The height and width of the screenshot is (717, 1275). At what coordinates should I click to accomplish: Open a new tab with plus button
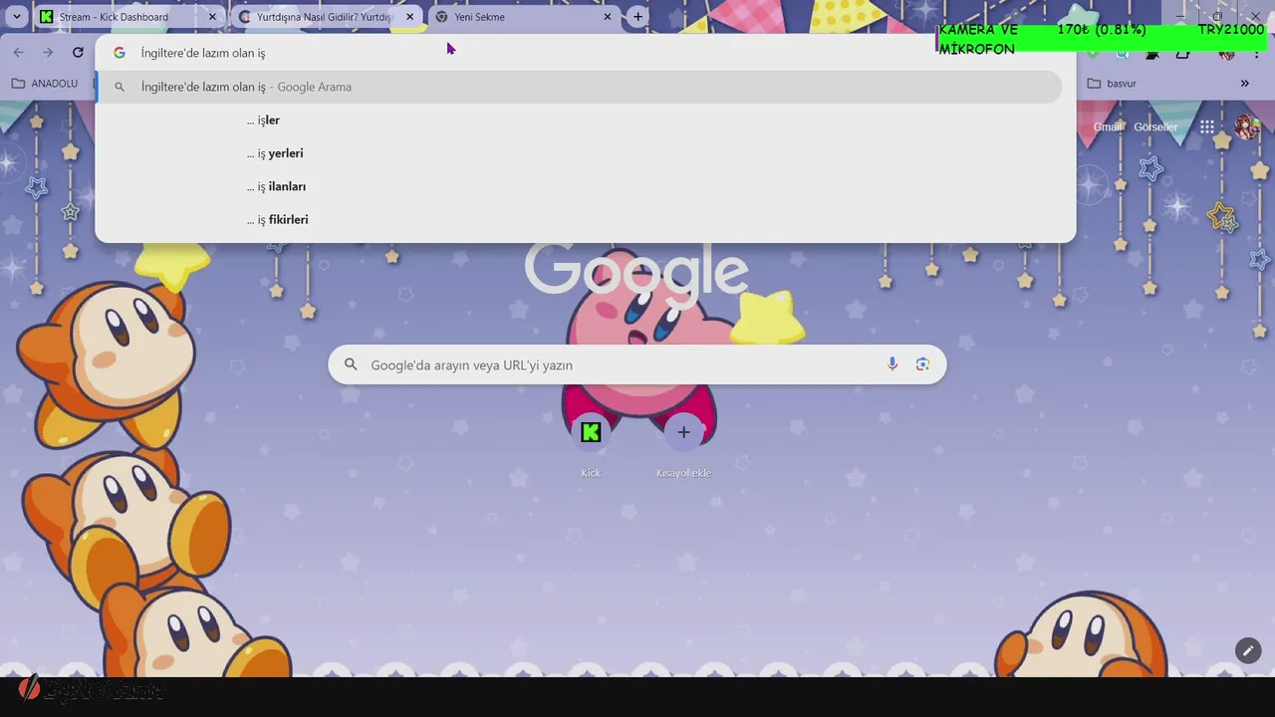(x=638, y=17)
